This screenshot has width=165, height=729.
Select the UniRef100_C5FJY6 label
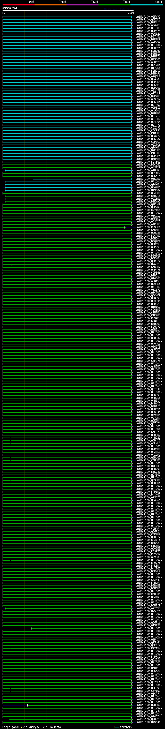pos(148,361)
